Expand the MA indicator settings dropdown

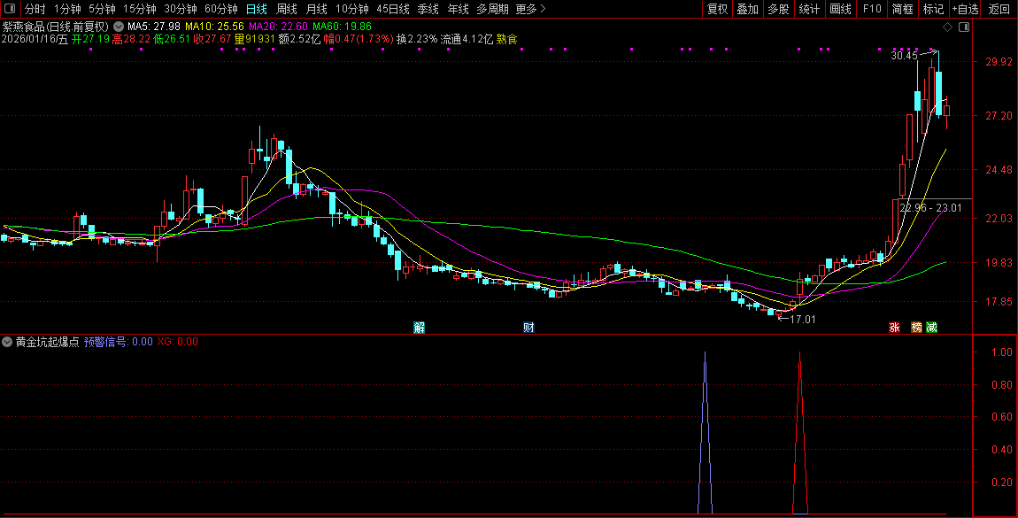point(119,27)
